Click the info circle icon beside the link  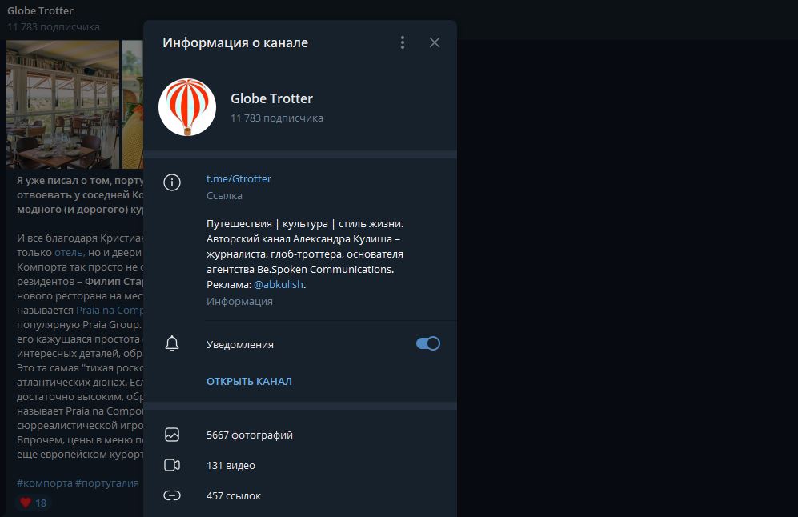coord(171,182)
